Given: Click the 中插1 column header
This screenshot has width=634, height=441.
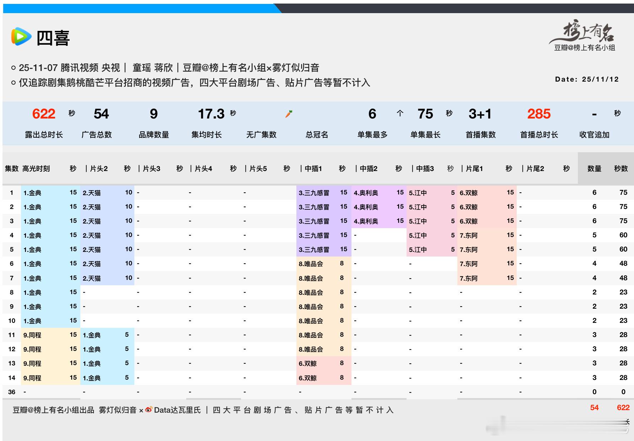Looking at the screenshot, I should pyautogui.click(x=313, y=169).
